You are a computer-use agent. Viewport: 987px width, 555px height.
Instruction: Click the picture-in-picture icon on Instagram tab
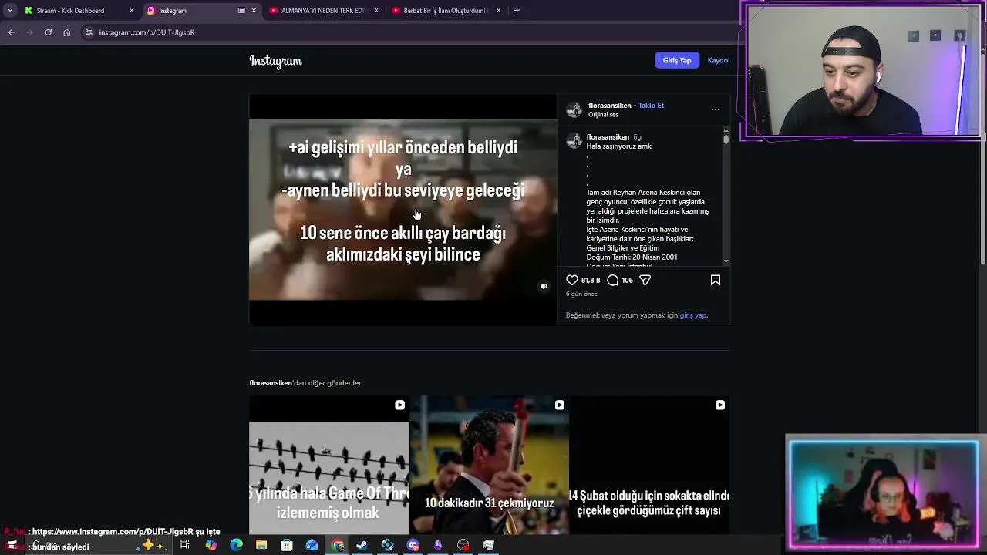click(241, 11)
